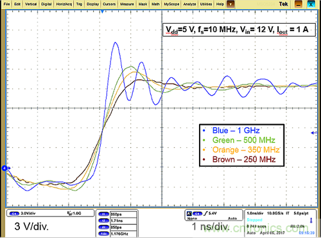Select the t2 cursor readout badge
The width and height of the screenshot is (321, 238).
104,221
